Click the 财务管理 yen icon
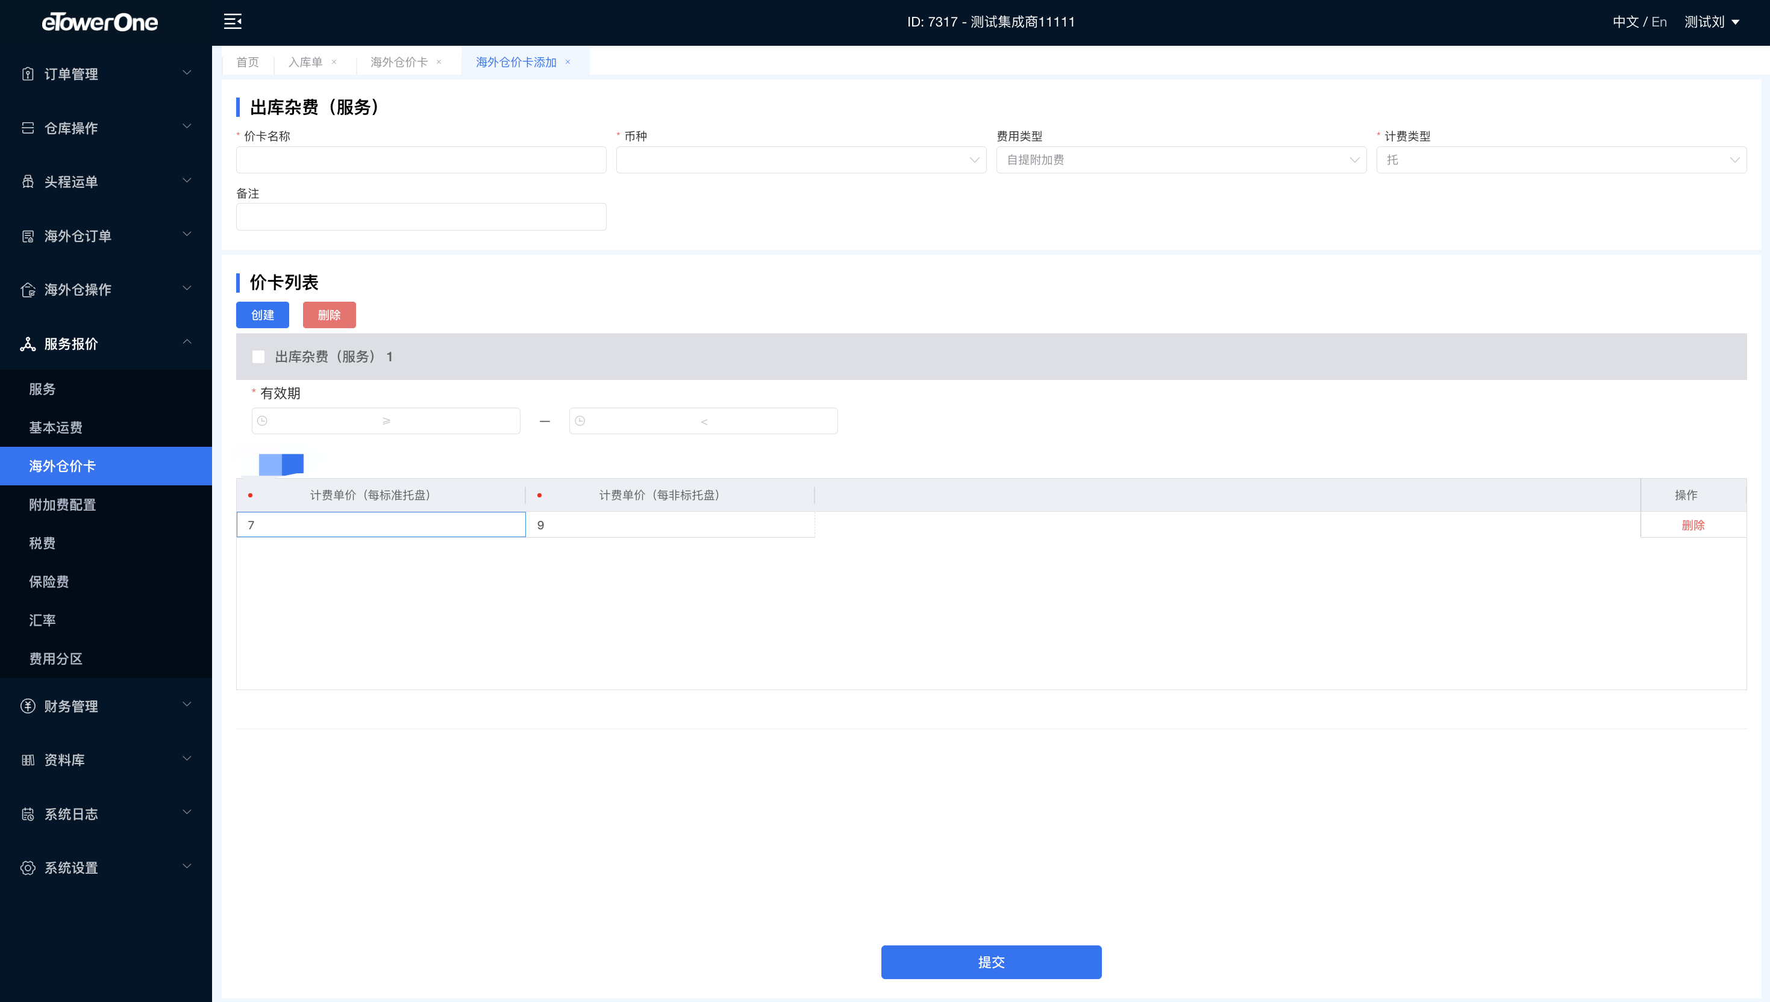The image size is (1770, 1002). pos(28,706)
